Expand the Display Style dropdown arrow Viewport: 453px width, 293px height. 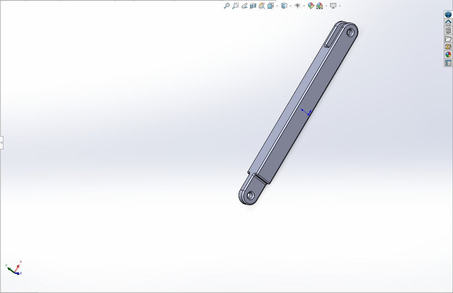point(290,6)
